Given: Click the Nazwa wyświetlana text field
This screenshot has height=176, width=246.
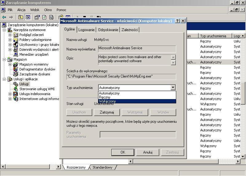Looking at the screenshot, I should 137,49.
